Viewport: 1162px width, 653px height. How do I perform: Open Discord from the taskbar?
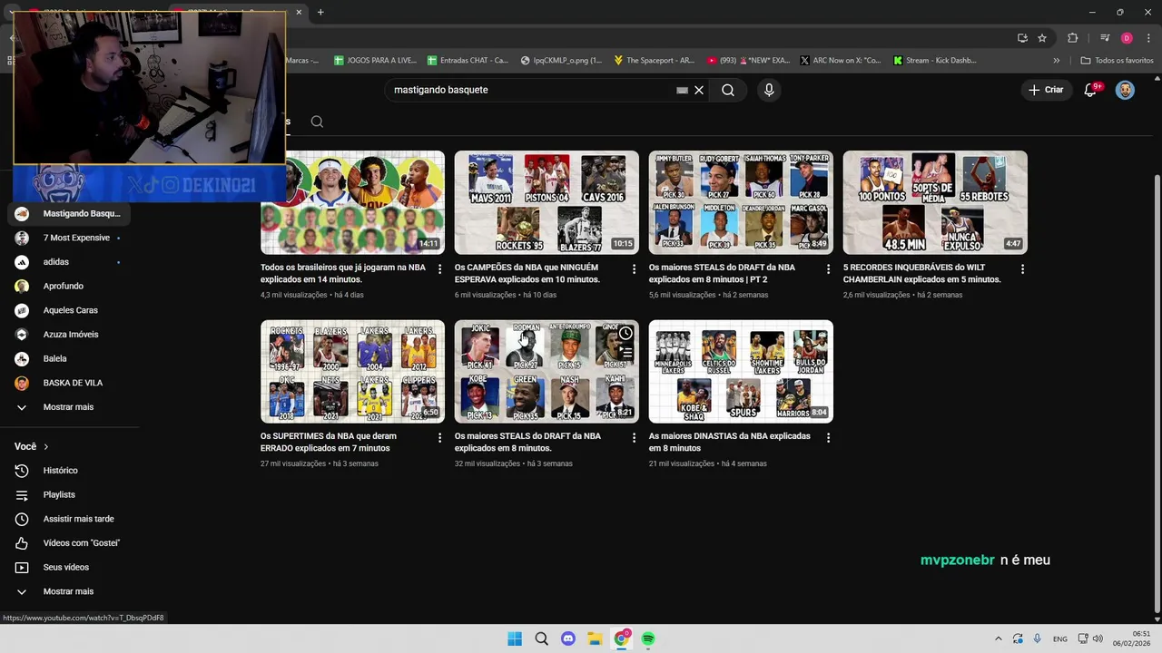[x=568, y=638]
